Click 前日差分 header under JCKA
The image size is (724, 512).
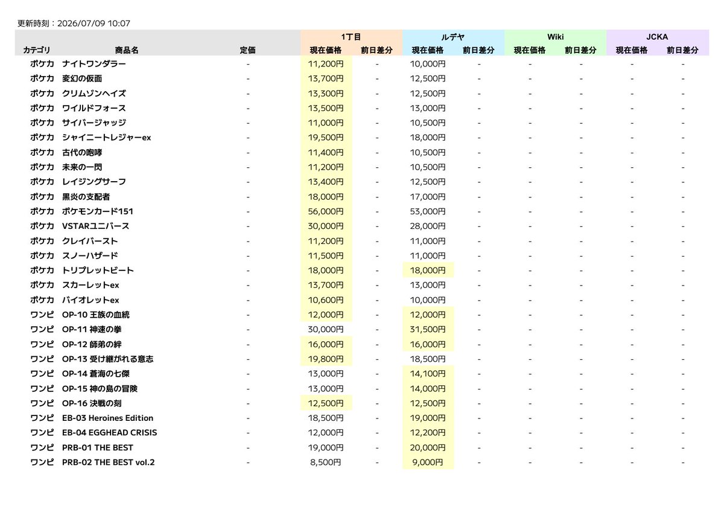click(x=683, y=51)
